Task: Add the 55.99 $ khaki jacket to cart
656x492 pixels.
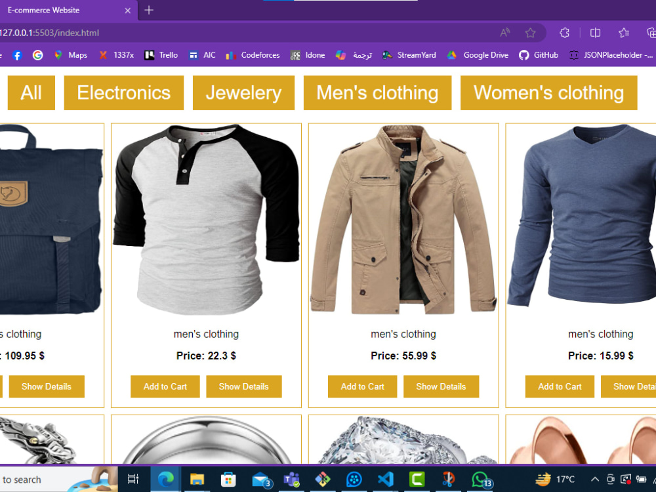Action: (x=361, y=386)
